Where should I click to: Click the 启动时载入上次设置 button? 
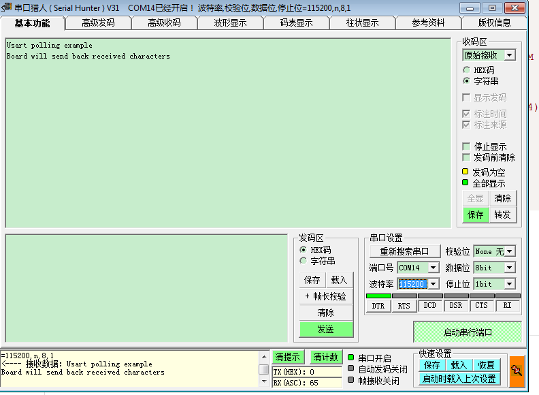459,379
